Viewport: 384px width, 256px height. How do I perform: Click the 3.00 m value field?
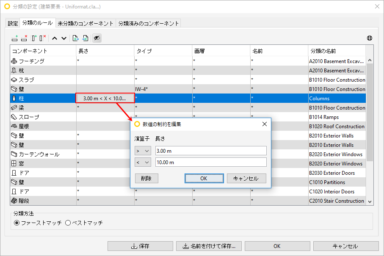(211, 151)
